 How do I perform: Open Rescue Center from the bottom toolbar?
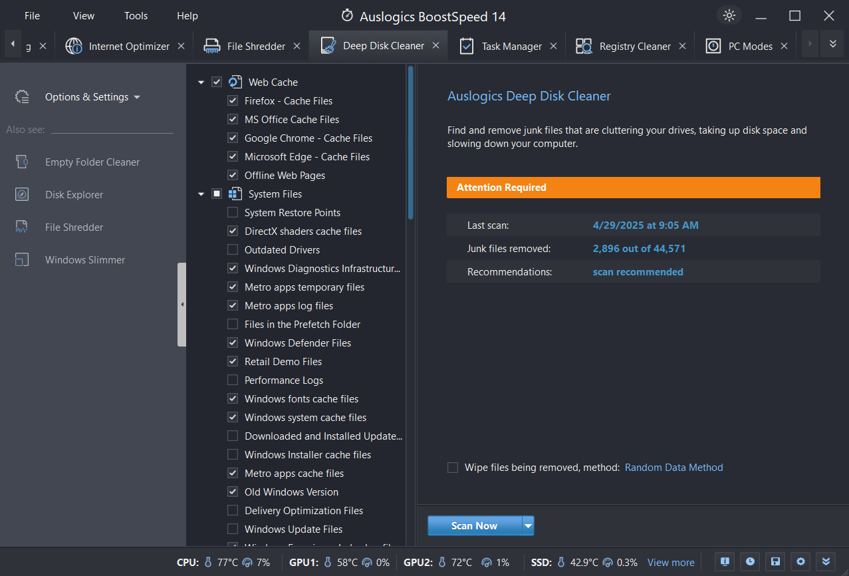point(775,562)
